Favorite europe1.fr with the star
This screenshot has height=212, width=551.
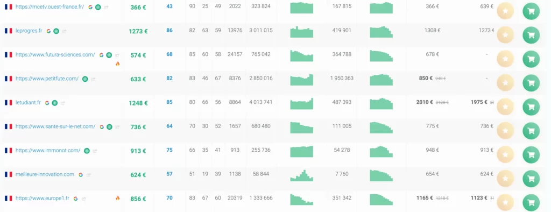(x=505, y=202)
